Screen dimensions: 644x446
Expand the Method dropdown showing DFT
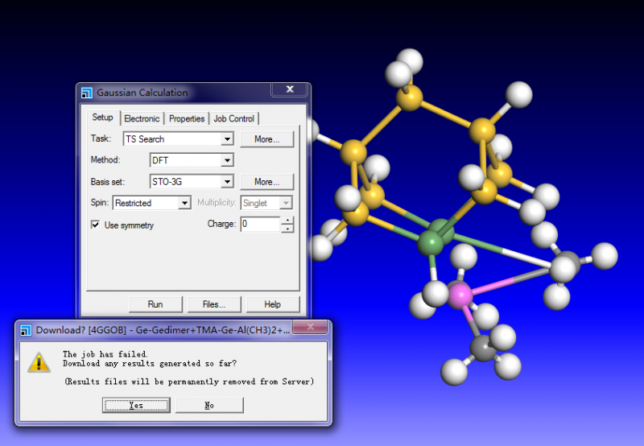coord(227,160)
